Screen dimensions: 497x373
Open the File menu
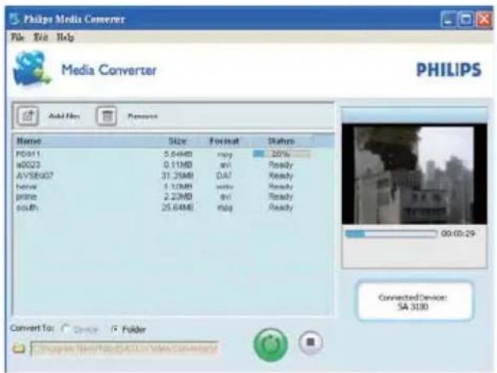(x=18, y=37)
